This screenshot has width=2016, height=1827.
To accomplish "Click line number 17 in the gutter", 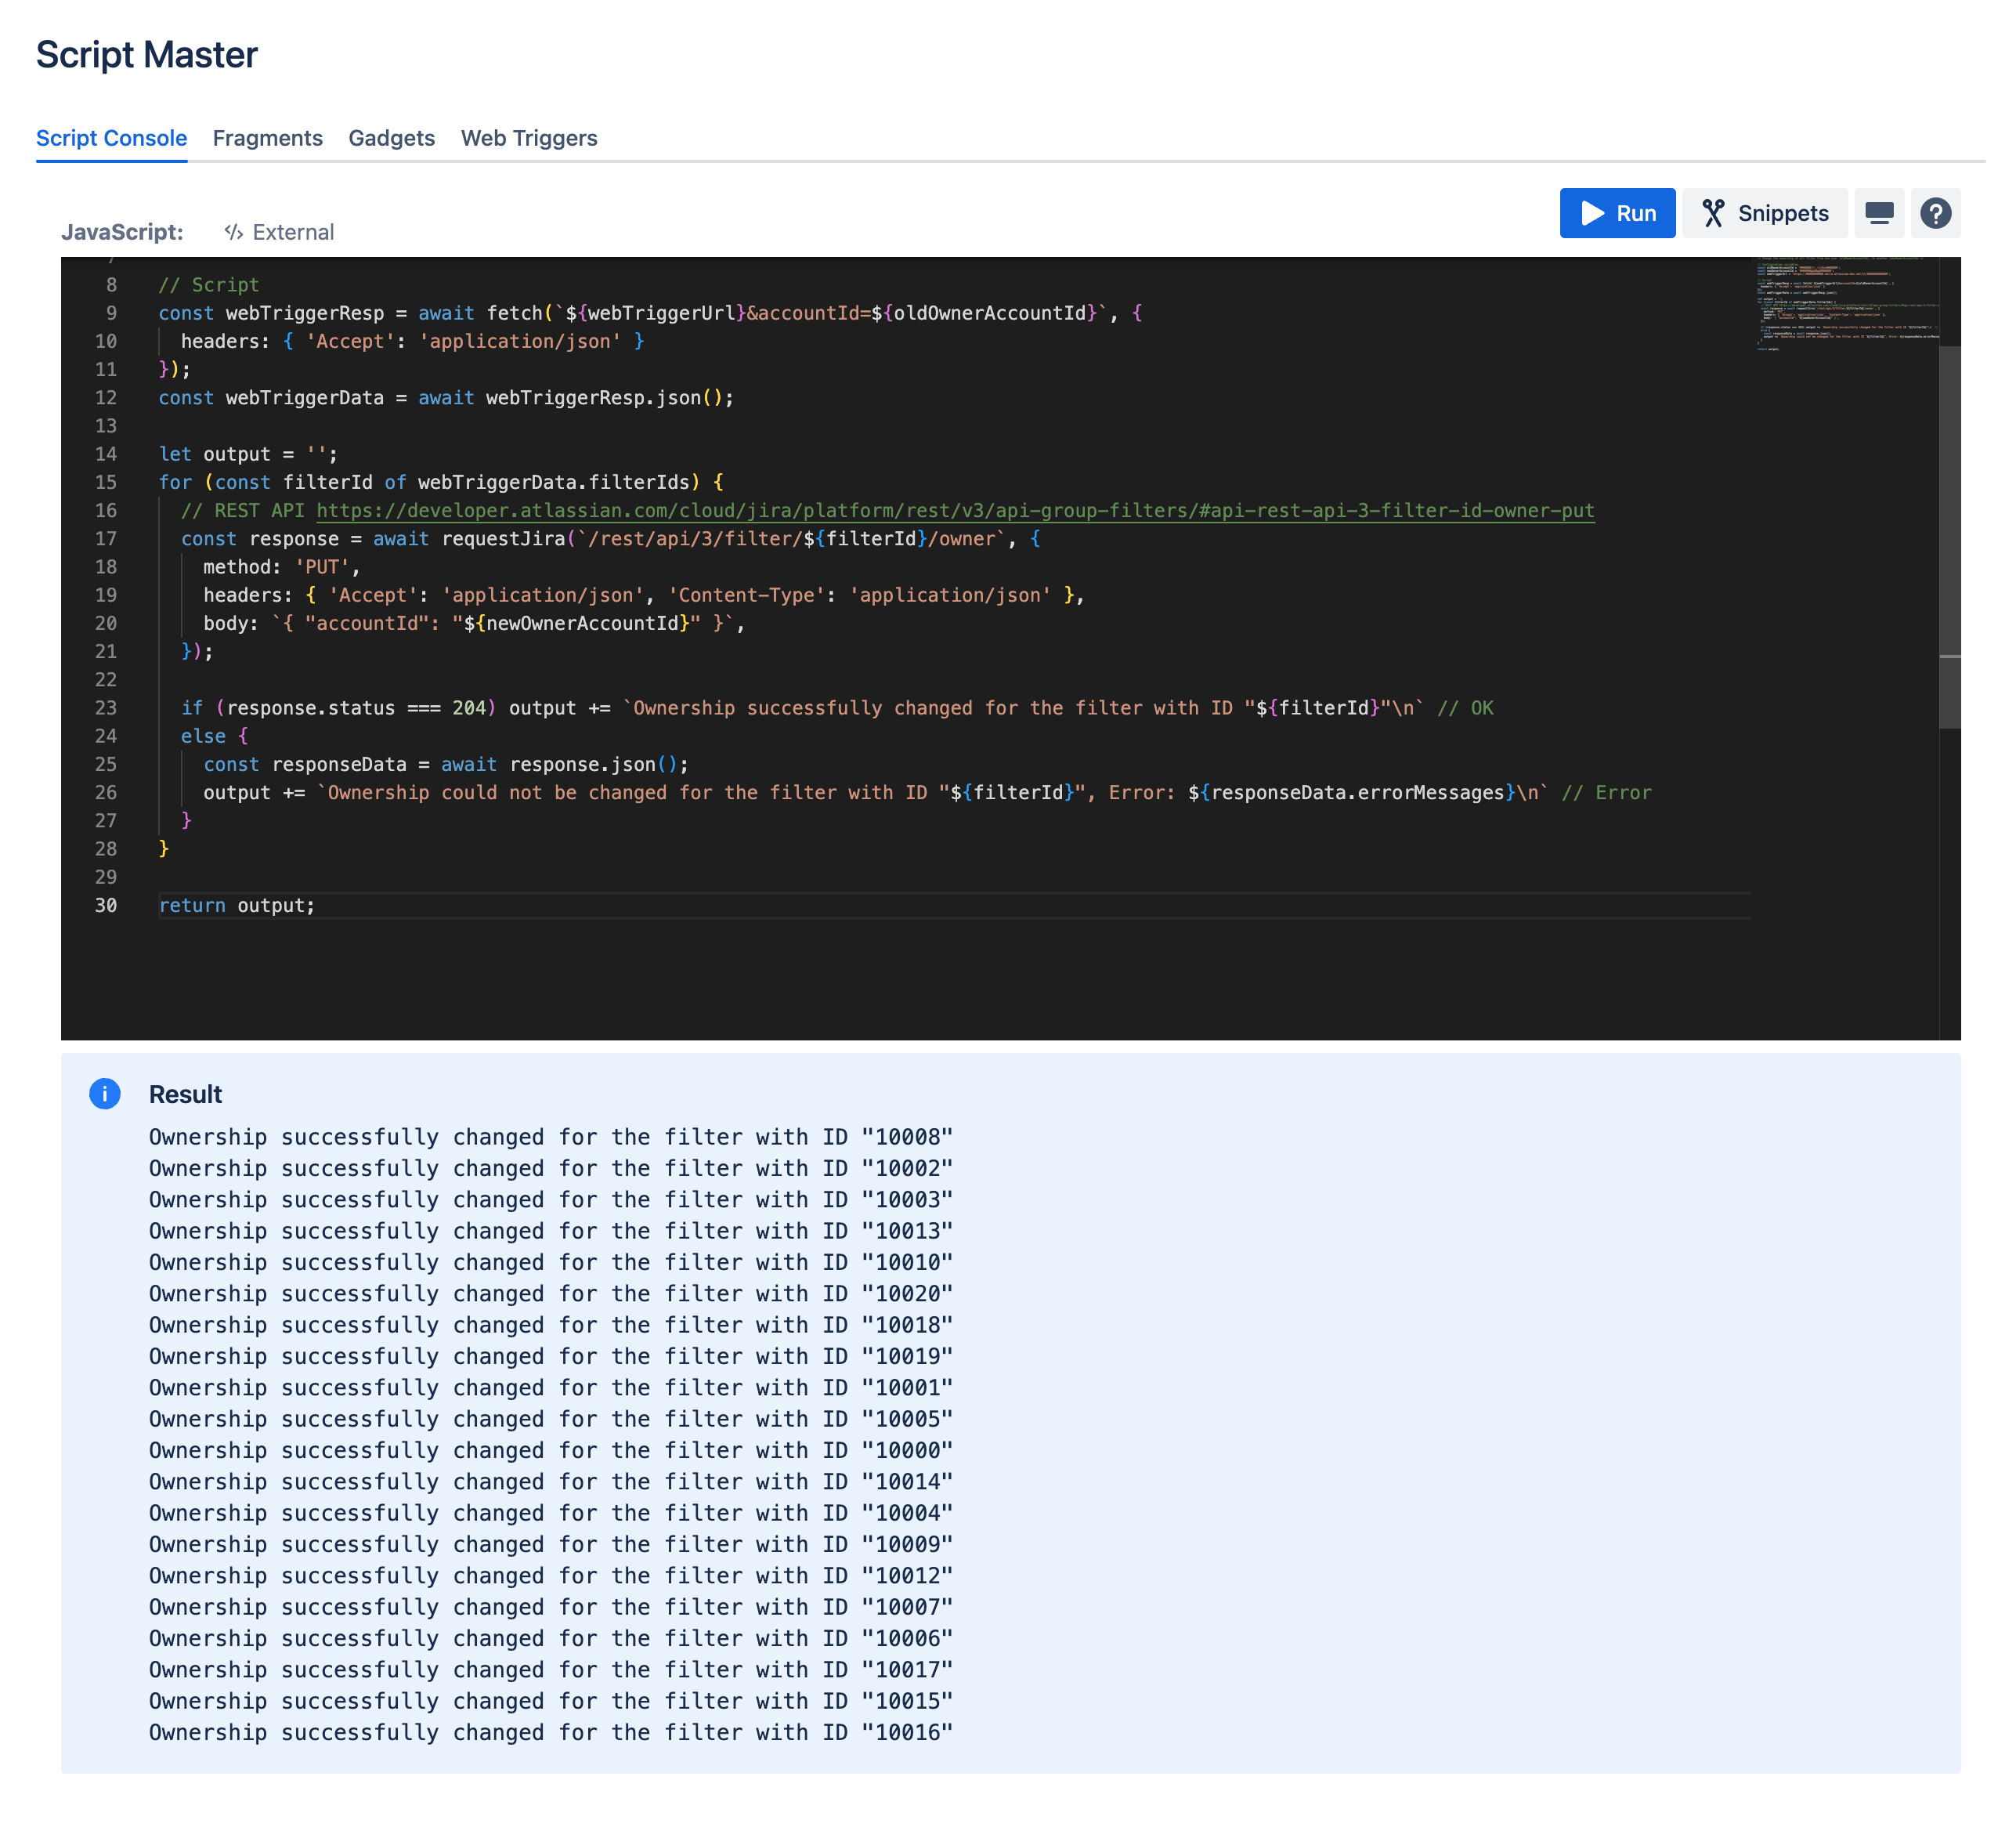I will [x=106, y=538].
